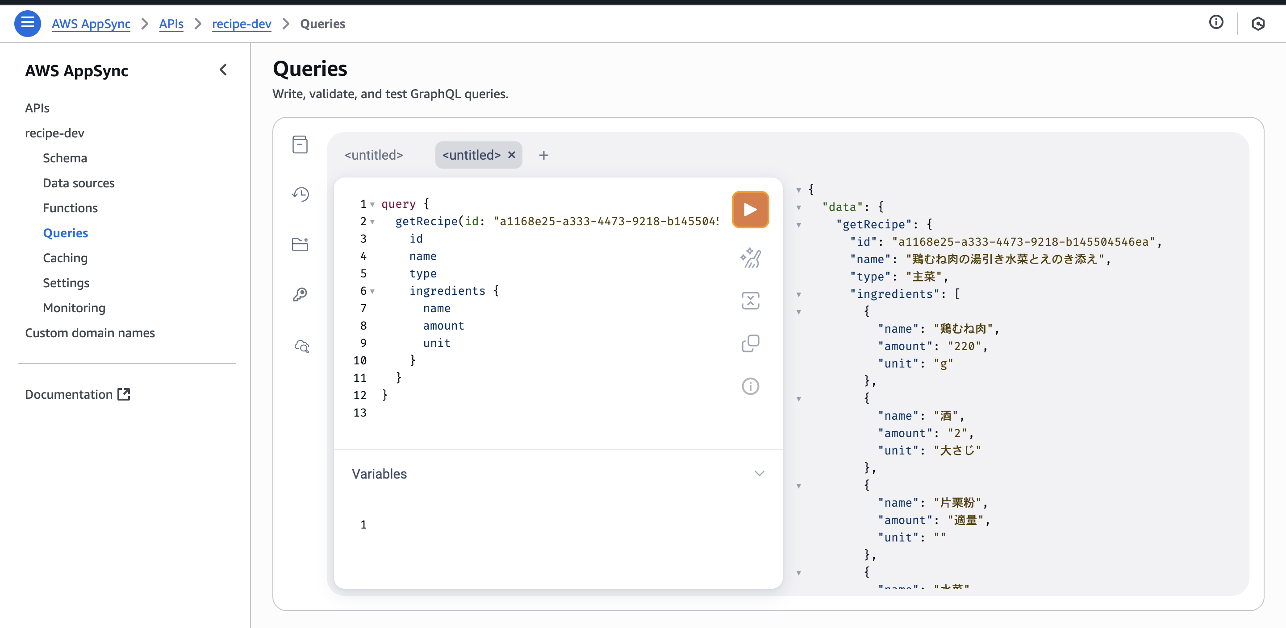
Task: Expand the Variables section chevron
Action: [759, 473]
